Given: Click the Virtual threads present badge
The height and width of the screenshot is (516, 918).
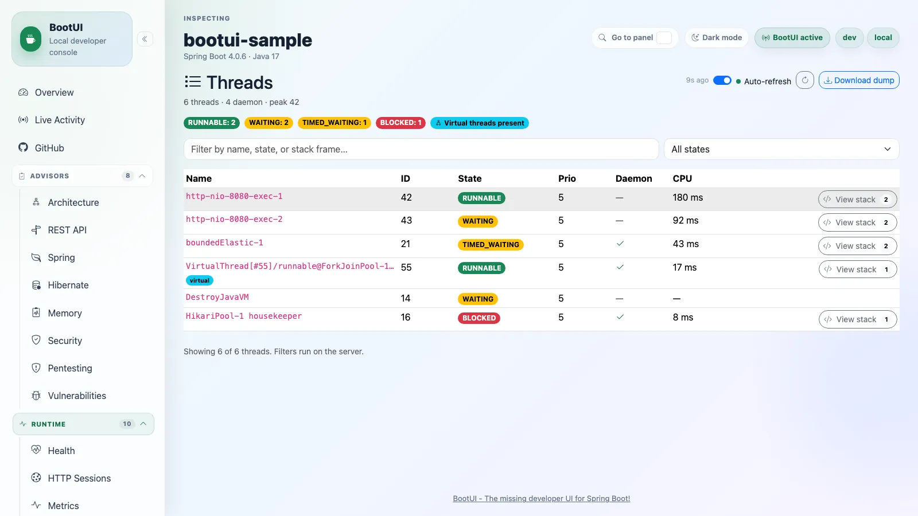Looking at the screenshot, I should (x=480, y=123).
